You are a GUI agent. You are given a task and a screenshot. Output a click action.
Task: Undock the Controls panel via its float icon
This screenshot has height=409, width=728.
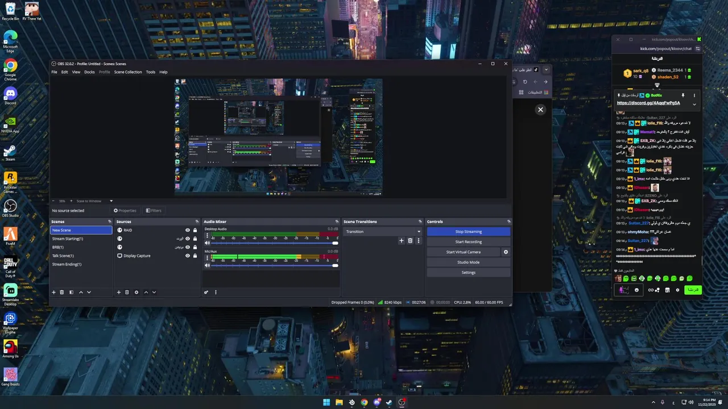point(508,222)
